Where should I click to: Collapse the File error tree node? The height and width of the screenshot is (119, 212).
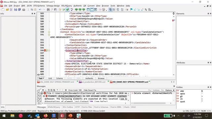coord(42,93)
